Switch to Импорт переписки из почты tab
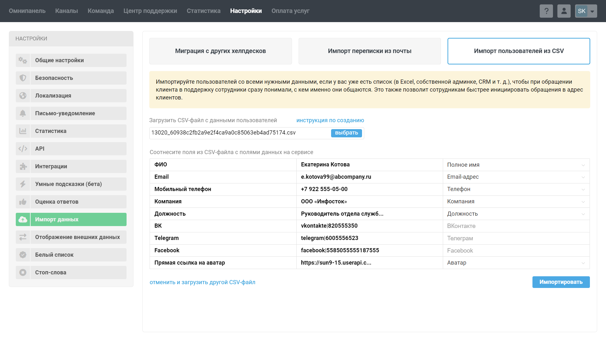Viewport: 606px width, 341px height. (370, 51)
